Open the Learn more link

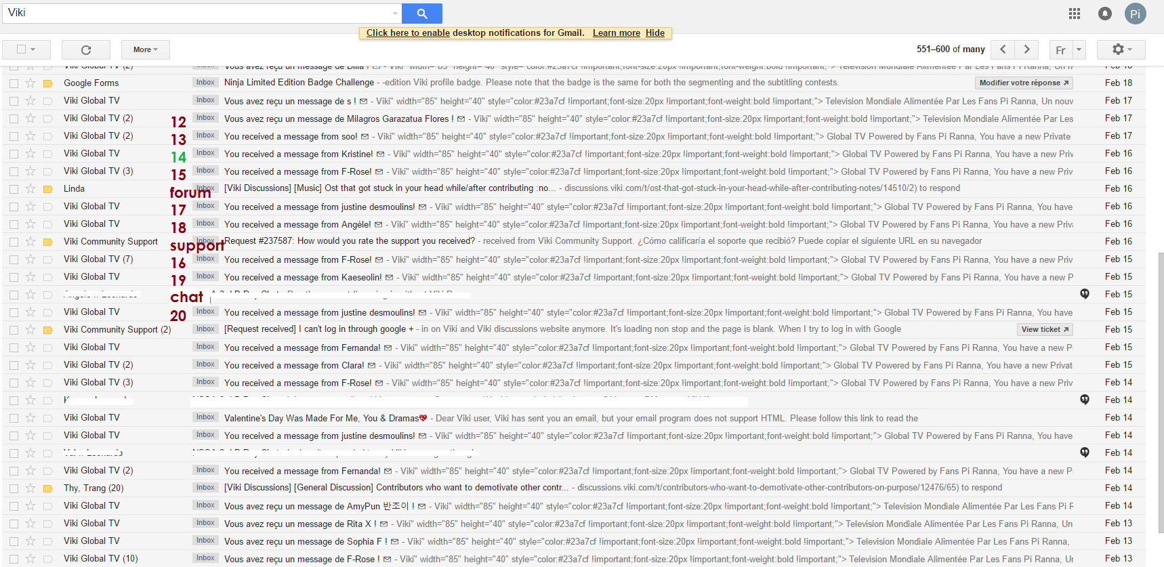(617, 33)
